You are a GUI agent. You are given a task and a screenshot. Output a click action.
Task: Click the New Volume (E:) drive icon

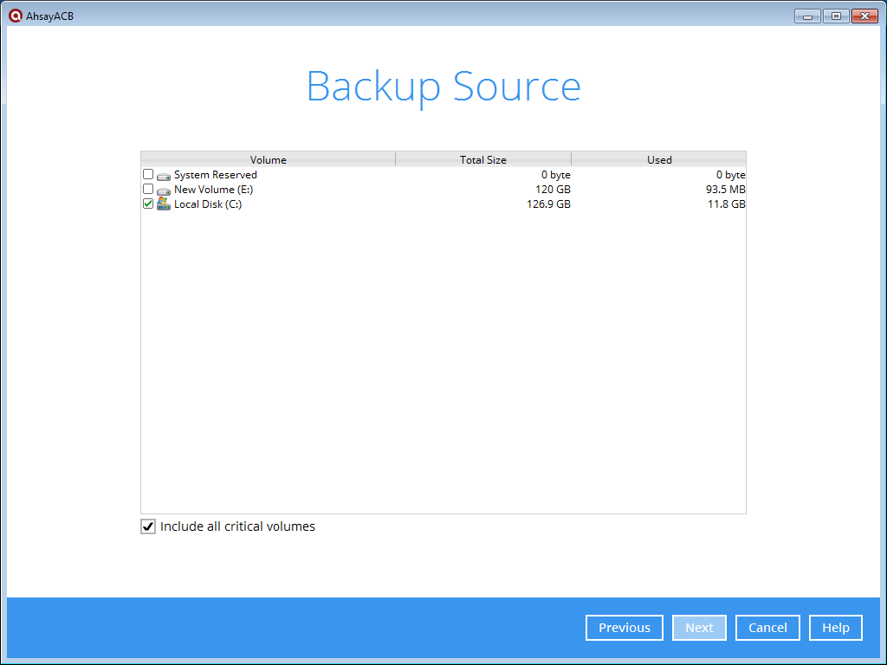[164, 190]
